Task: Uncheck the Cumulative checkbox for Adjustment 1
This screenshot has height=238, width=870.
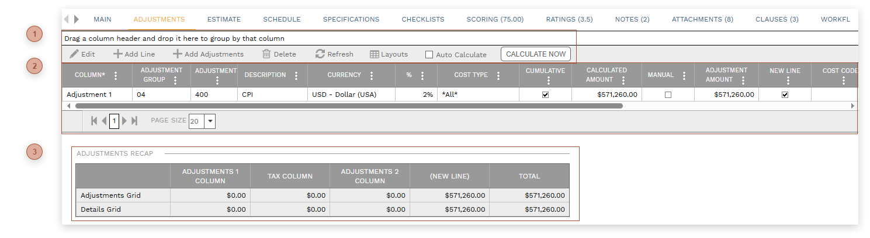Action: pos(545,94)
